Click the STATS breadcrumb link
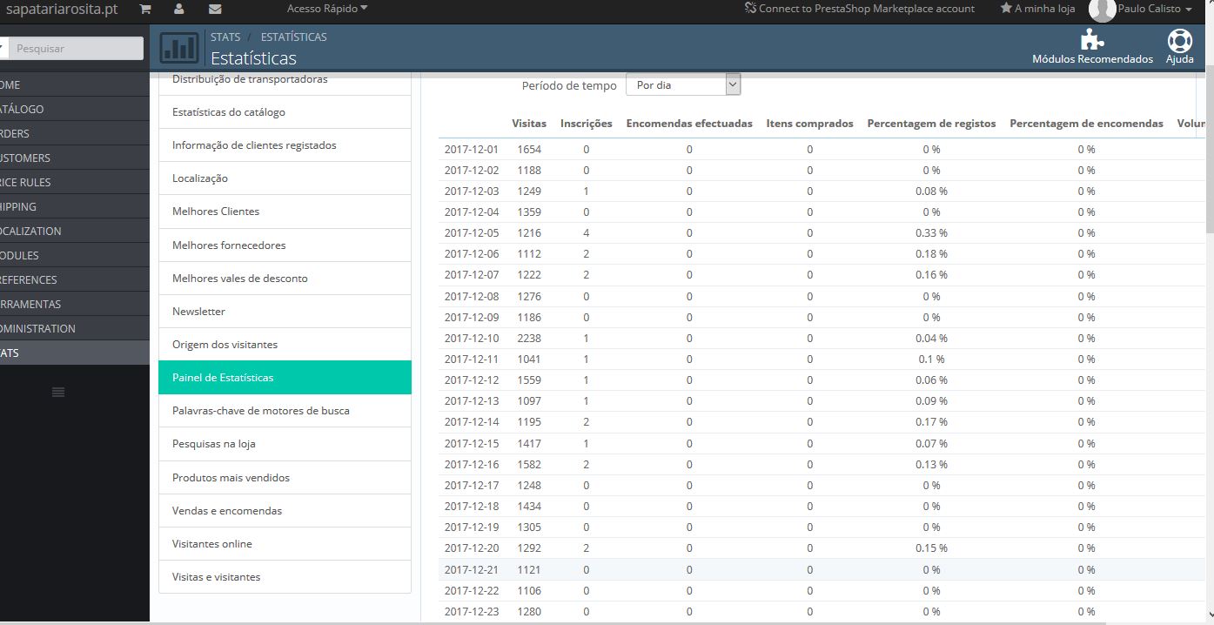 225,37
